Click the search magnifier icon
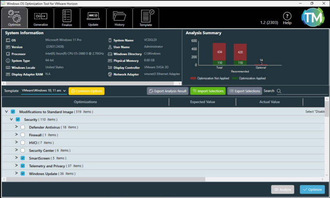 [279, 91]
